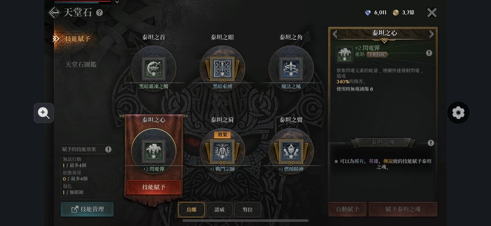Go back using the arrow beside 天堂石
491x226 pixels.
tap(54, 12)
